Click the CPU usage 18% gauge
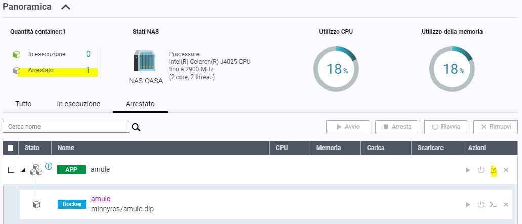 pos(335,68)
